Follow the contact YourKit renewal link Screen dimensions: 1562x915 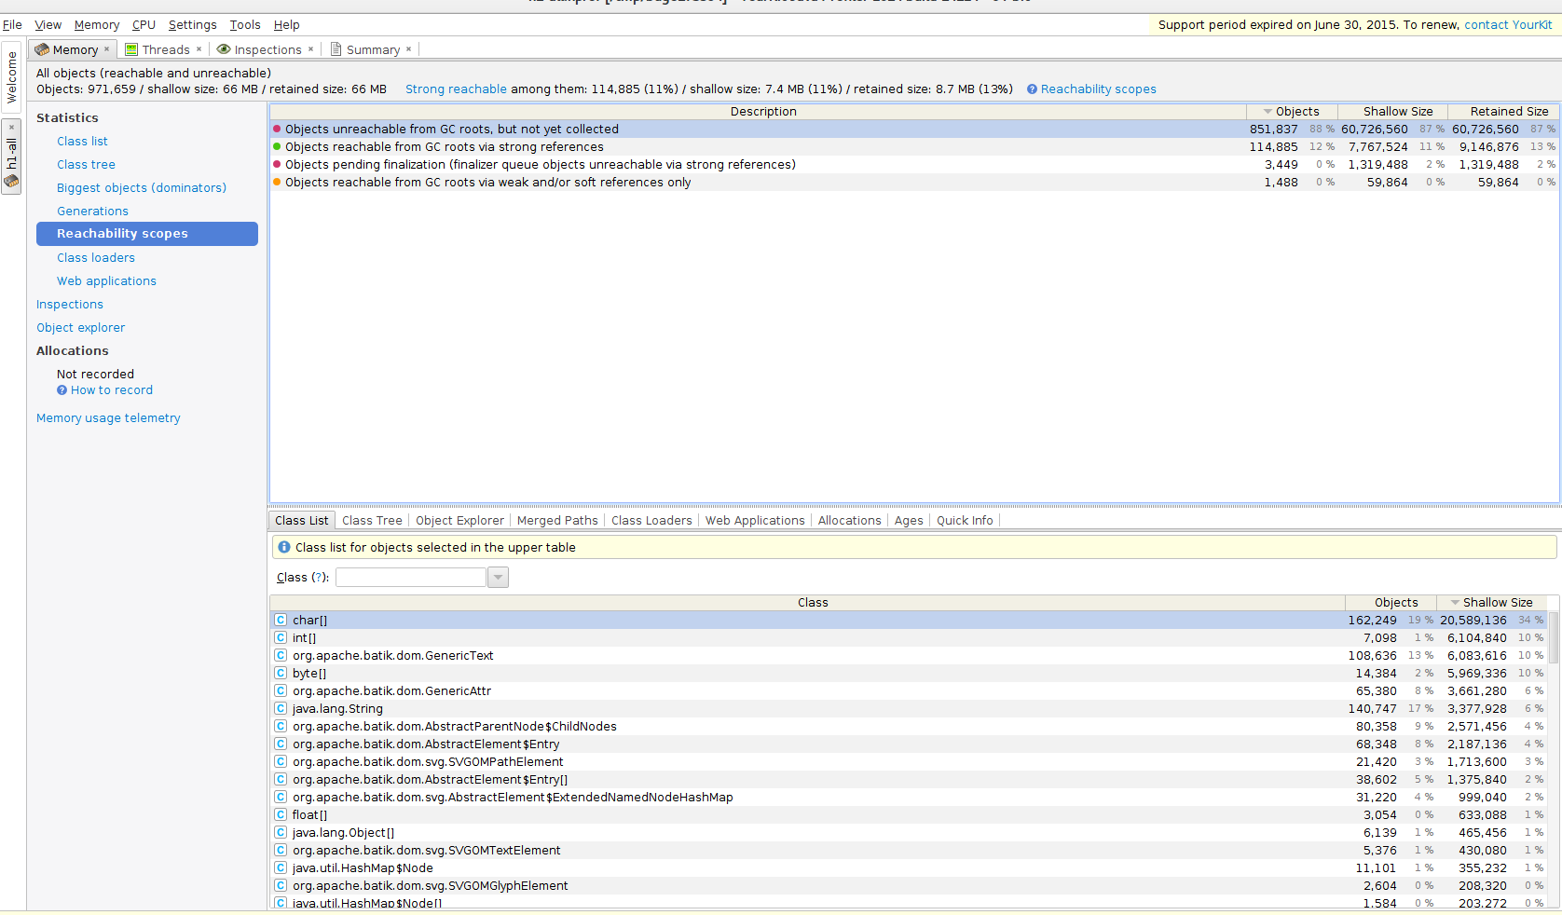(x=1507, y=25)
